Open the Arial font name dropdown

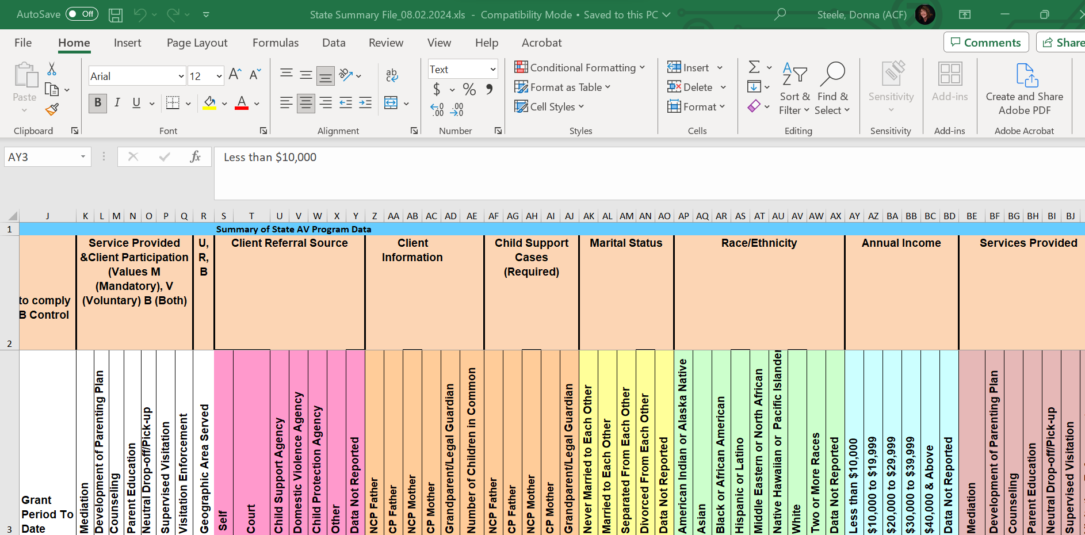181,77
